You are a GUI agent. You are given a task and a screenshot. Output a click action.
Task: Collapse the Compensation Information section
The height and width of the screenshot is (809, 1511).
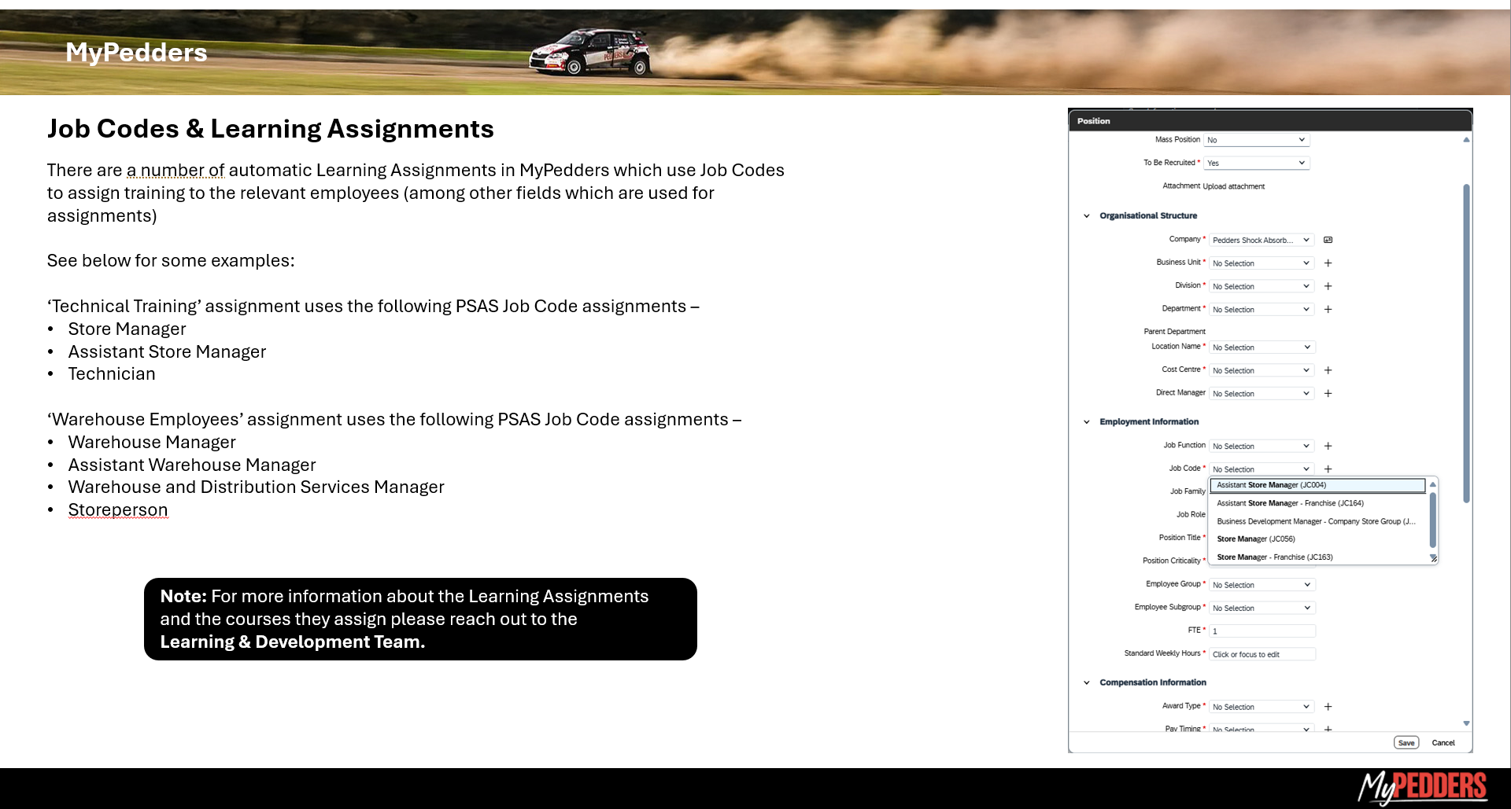(1087, 682)
